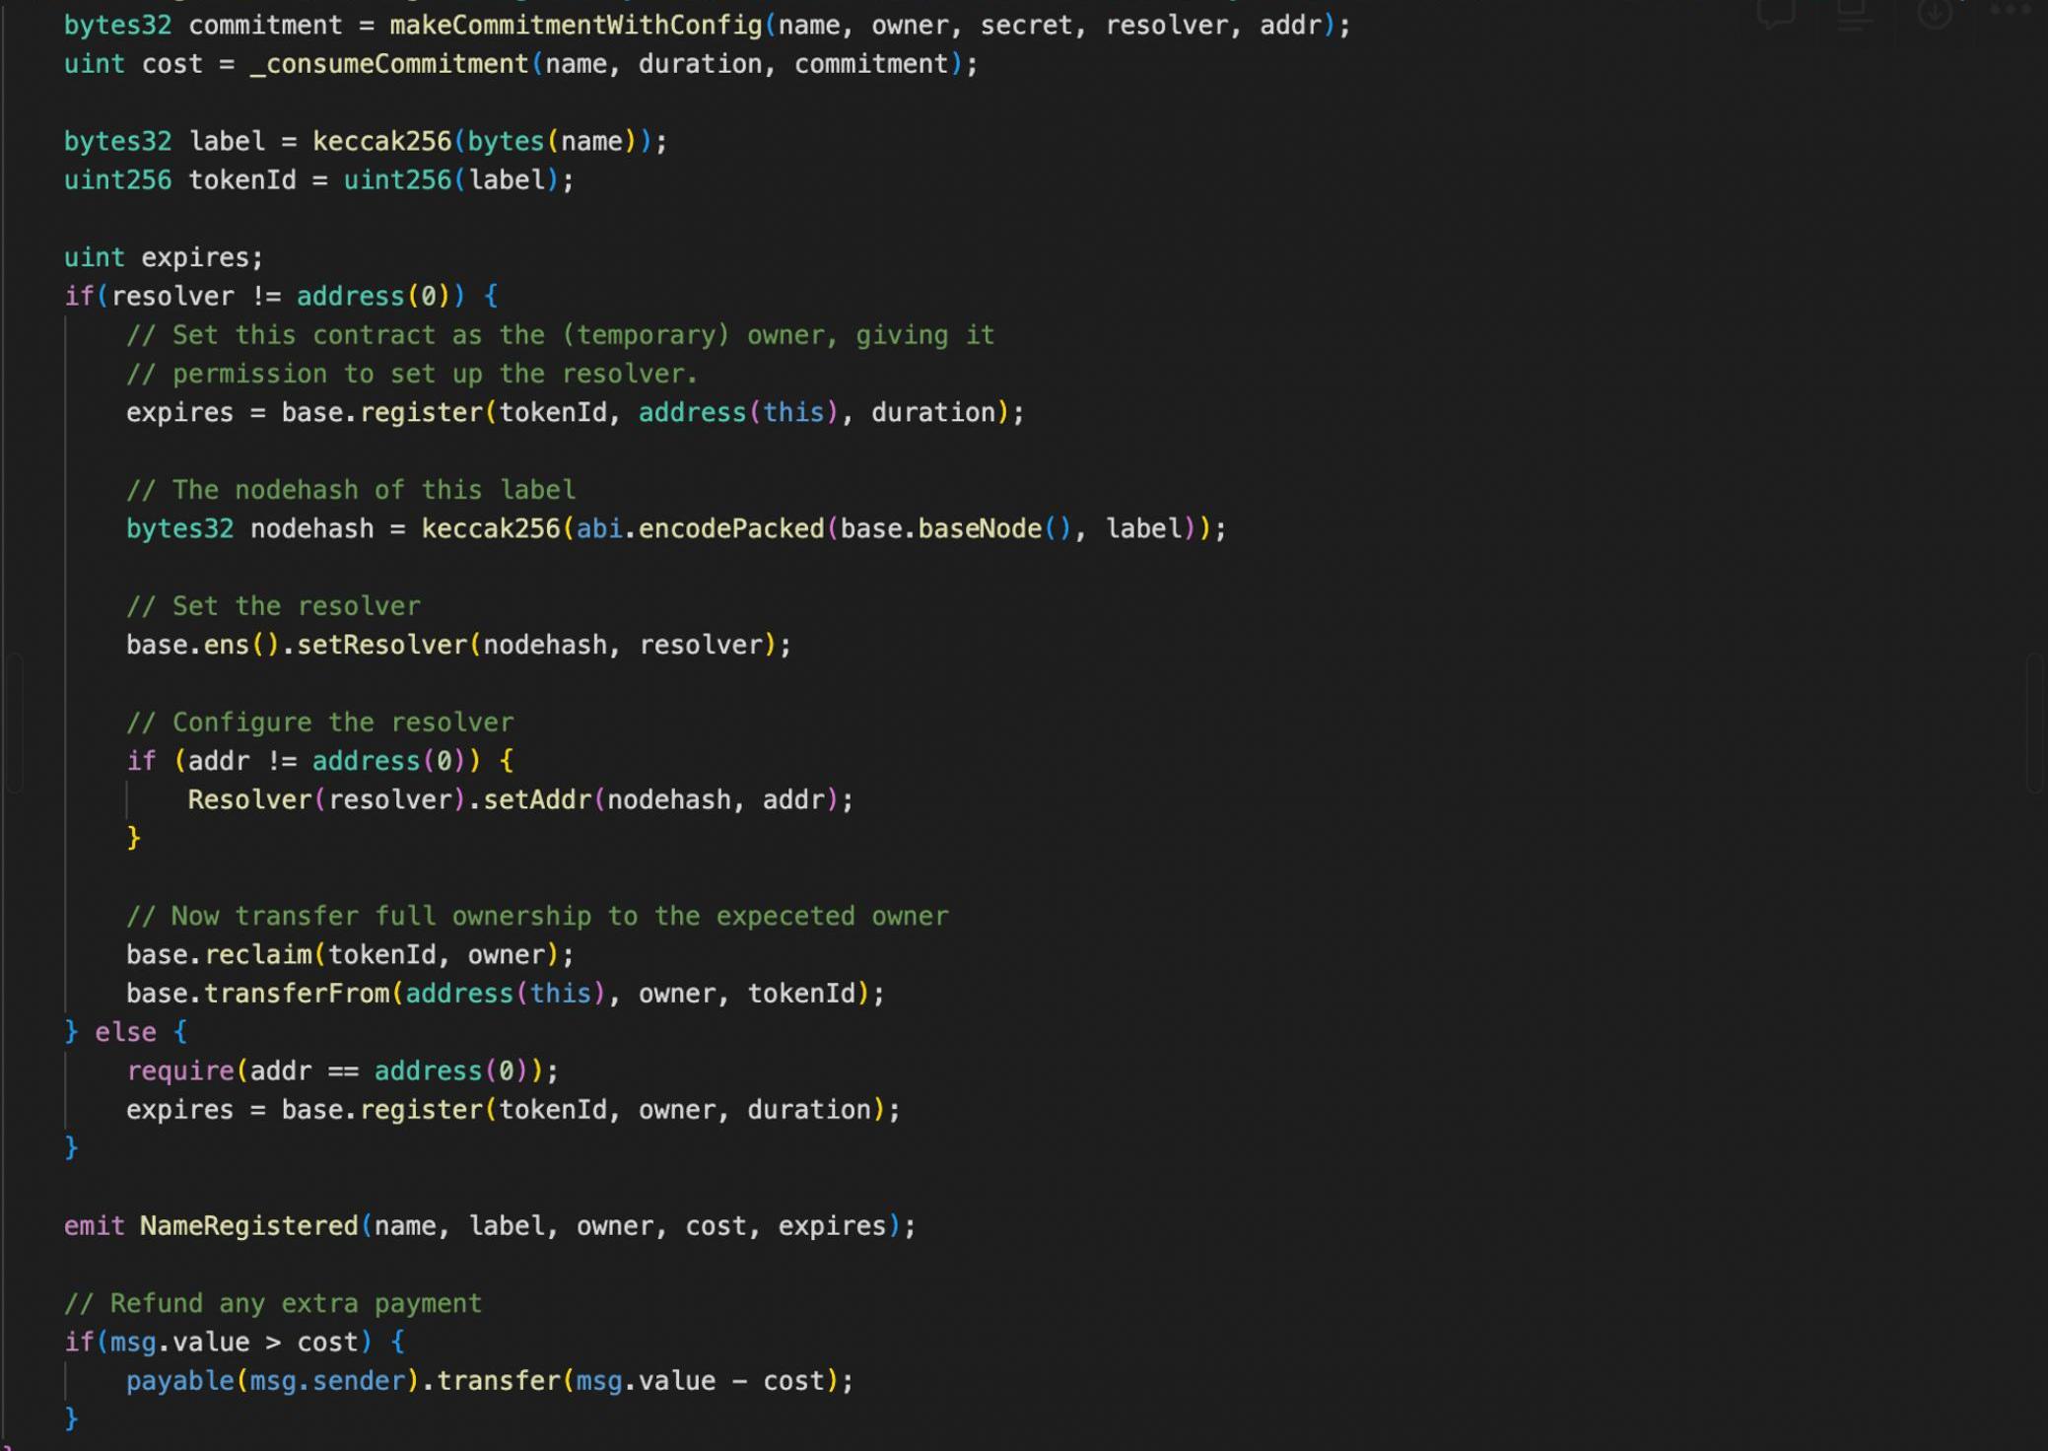The width and height of the screenshot is (2048, 1451).
Task: Click the download arrow circle icon
Action: [x=1934, y=13]
